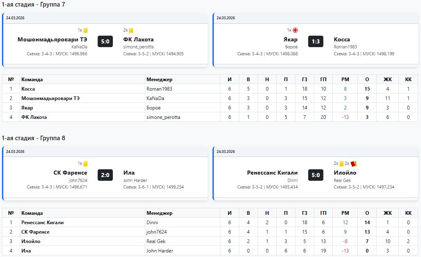Click the 1-ая стадия - Группа 8 heading
This screenshot has width=421, height=257.
(x=33, y=138)
